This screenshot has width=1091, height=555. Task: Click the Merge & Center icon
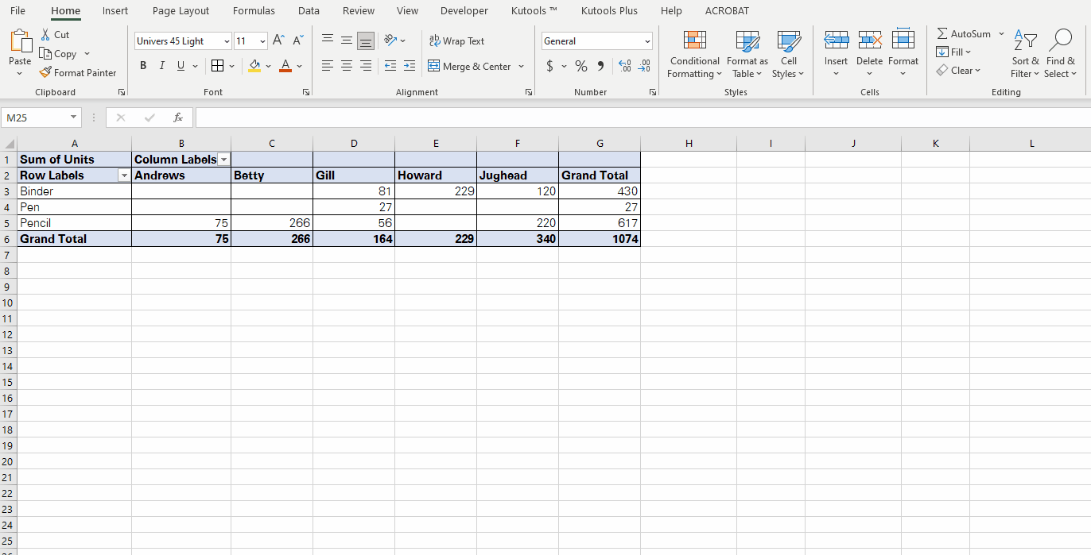coord(433,66)
